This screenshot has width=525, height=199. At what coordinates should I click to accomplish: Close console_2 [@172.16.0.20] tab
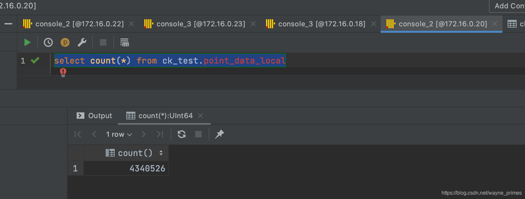495,24
